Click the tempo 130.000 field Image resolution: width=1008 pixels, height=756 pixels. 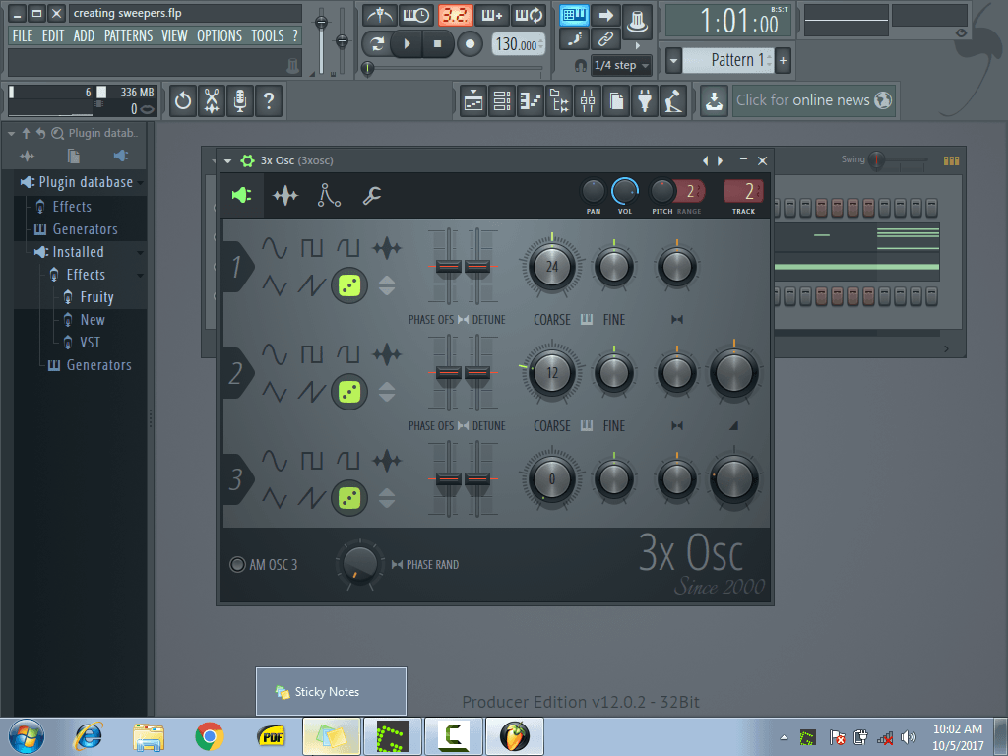click(518, 44)
